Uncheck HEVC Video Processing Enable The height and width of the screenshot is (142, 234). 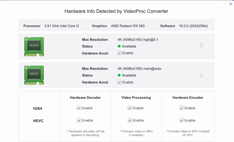coord(130,120)
